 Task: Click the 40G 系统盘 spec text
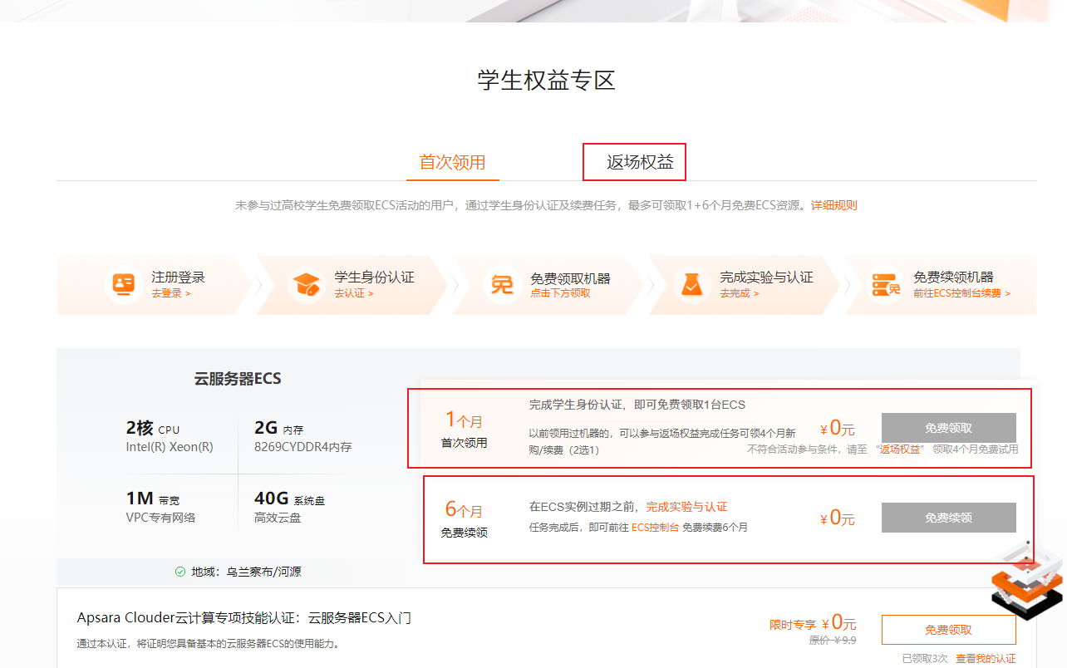[x=289, y=499]
